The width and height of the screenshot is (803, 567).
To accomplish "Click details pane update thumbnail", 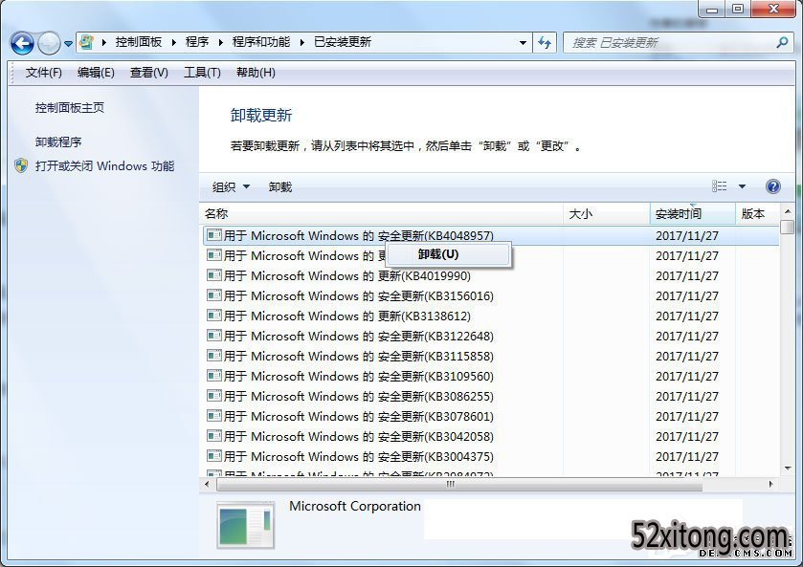I will (246, 526).
